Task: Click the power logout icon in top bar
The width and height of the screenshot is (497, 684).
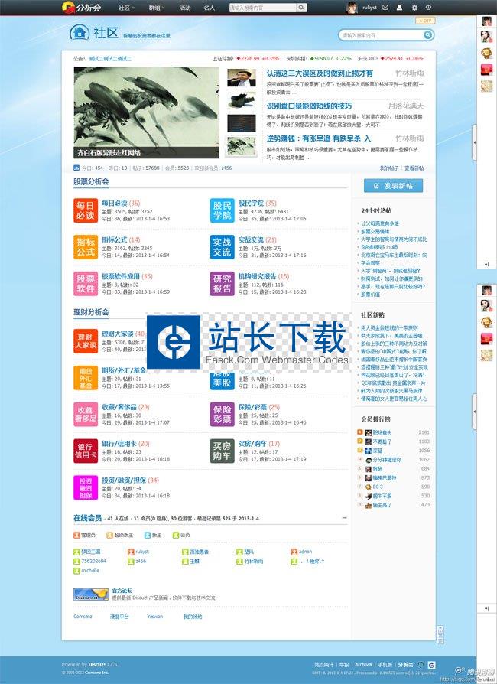Action: (429, 8)
